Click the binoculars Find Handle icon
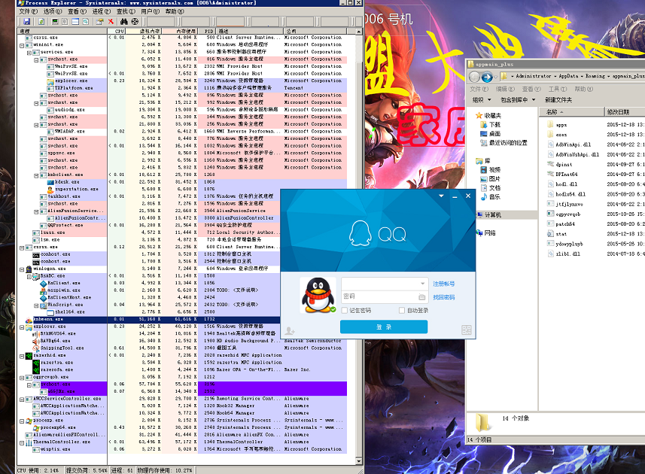This screenshot has width=645, height=474. (124, 21)
